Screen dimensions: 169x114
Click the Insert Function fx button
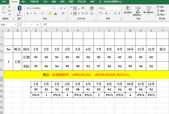pos(37,25)
